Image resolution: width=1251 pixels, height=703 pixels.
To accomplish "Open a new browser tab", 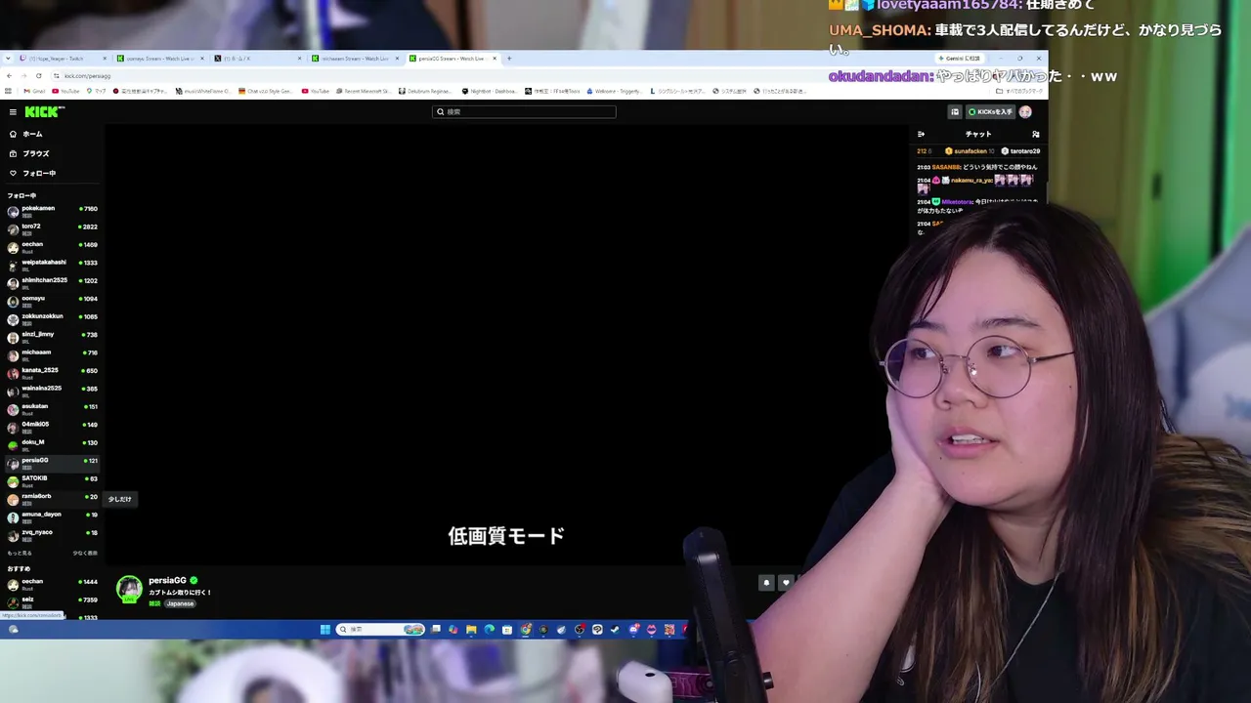I will click(x=509, y=59).
